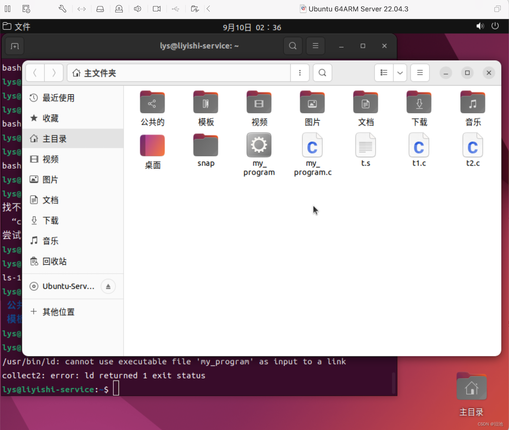
Task: Switch the file view to list mode
Action: pos(384,73)
